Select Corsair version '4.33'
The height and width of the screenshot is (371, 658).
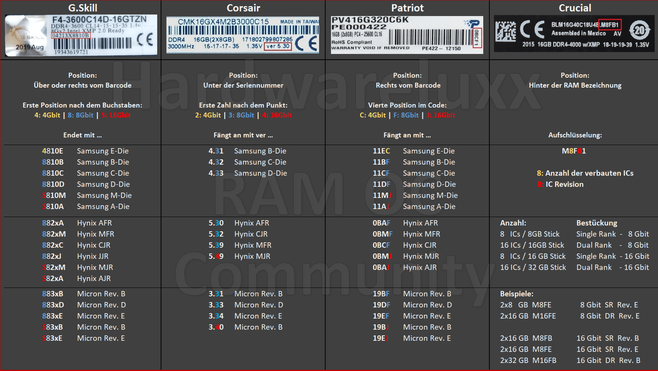[216, 173]
